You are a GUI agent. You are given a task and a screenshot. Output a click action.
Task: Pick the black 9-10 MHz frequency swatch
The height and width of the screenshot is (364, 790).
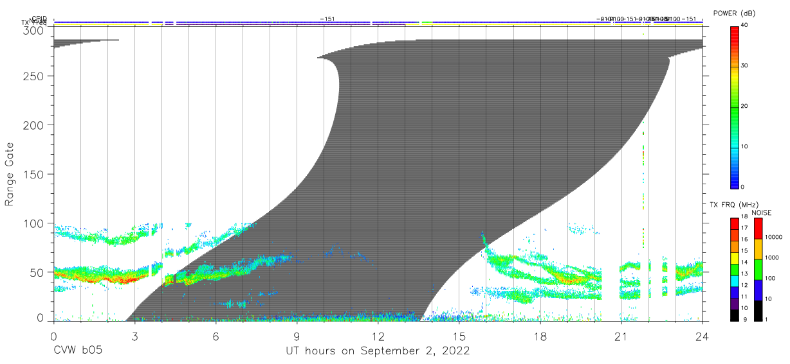coord(734,315)
